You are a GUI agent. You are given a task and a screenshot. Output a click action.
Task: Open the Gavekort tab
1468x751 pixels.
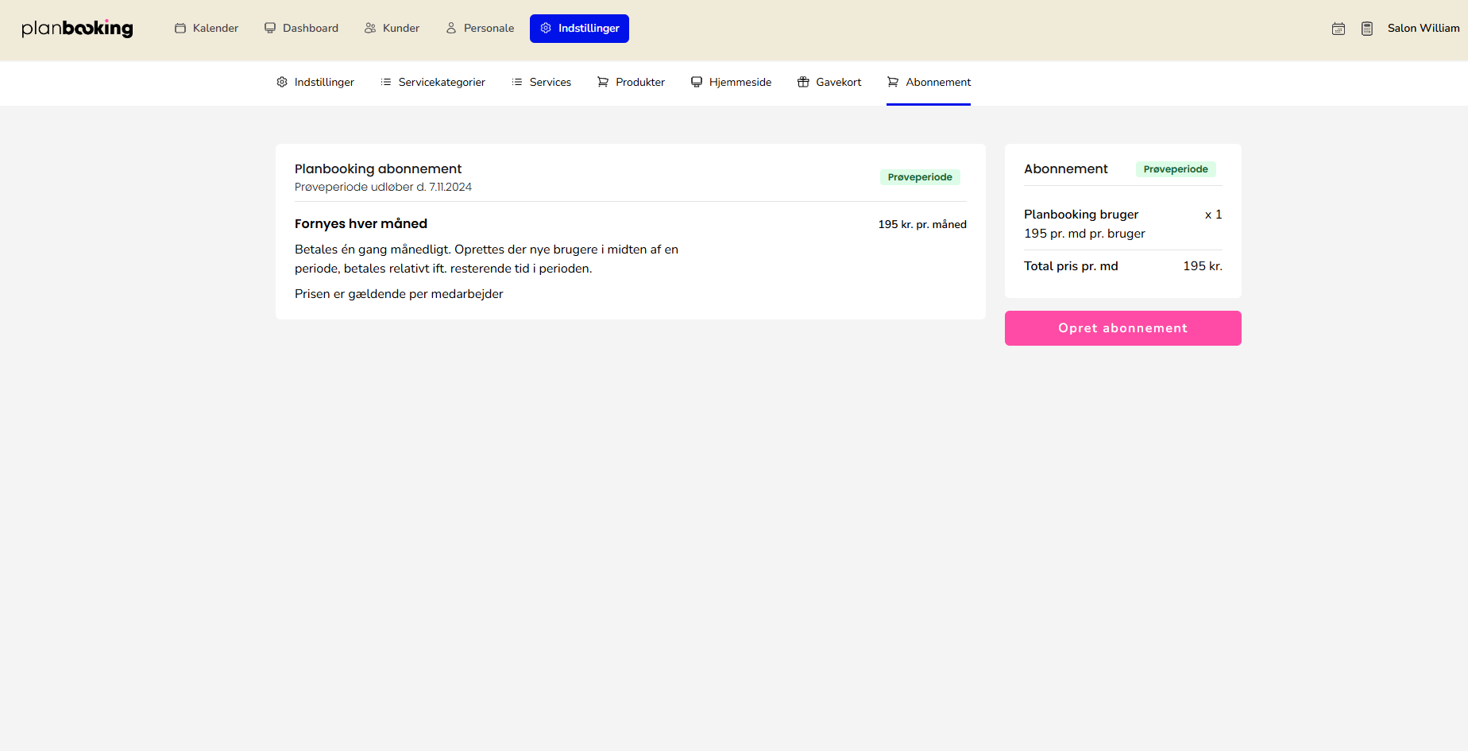point(829,83)
